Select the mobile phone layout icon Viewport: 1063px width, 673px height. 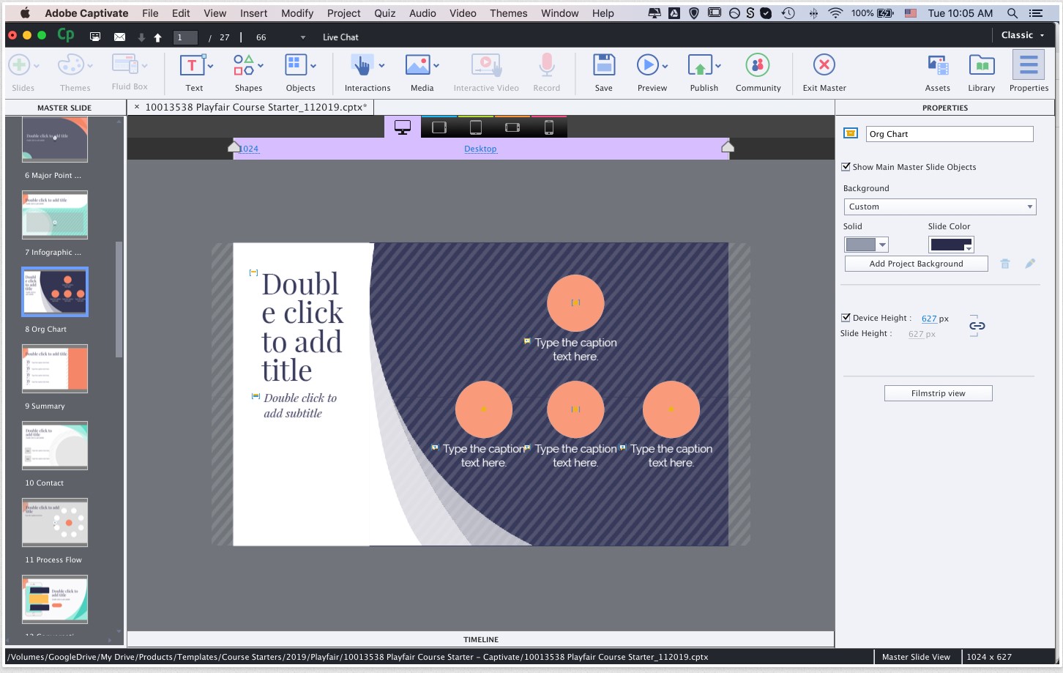pos(549,127)
